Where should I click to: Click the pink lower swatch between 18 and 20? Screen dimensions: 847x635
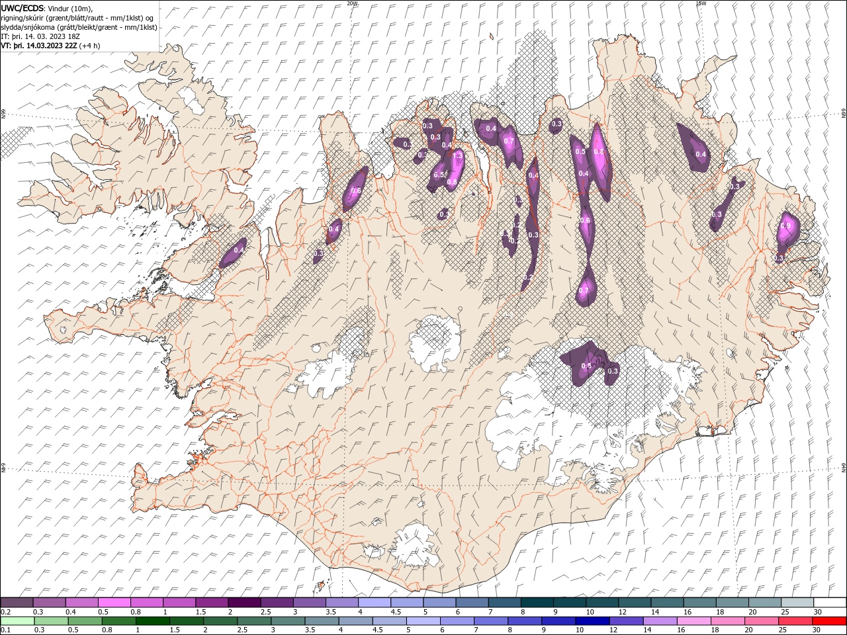click(728, 621)
